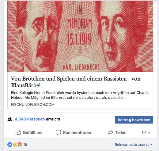
Task: Click the speech bubble Kommentieren icon
Action: point(58,132)
